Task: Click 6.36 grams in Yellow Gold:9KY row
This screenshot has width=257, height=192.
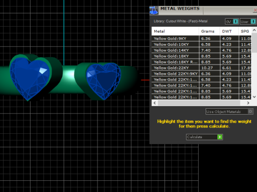Action: point(209,38)
